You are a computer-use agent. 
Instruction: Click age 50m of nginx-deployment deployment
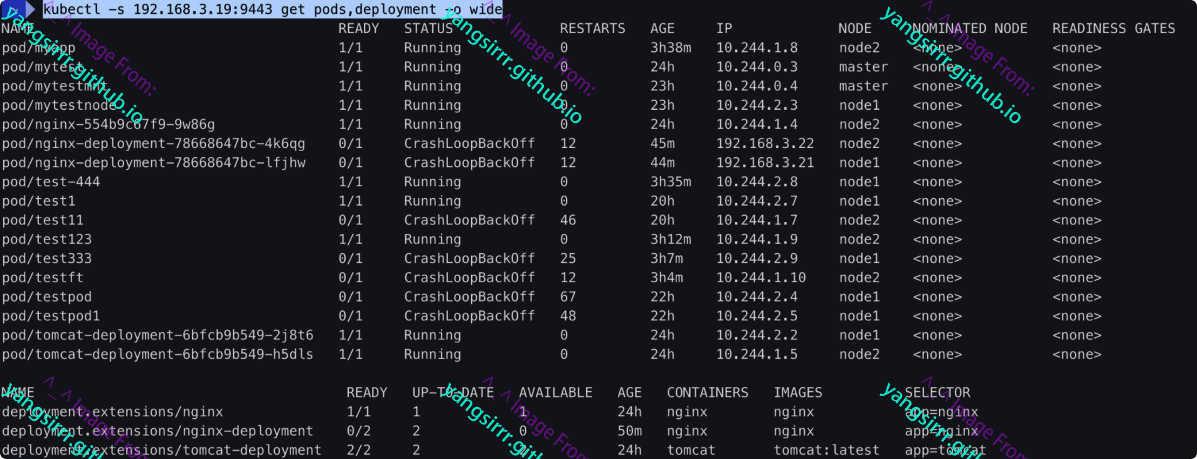[x=629, y=431]
